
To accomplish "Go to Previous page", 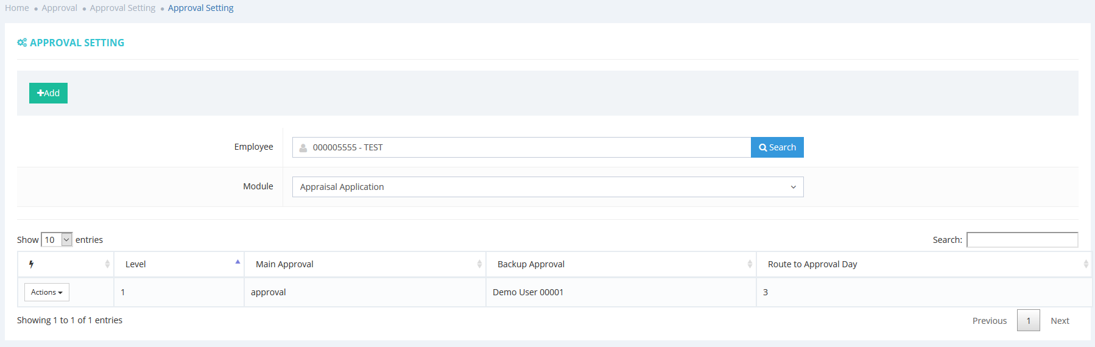I will (989, 321).
